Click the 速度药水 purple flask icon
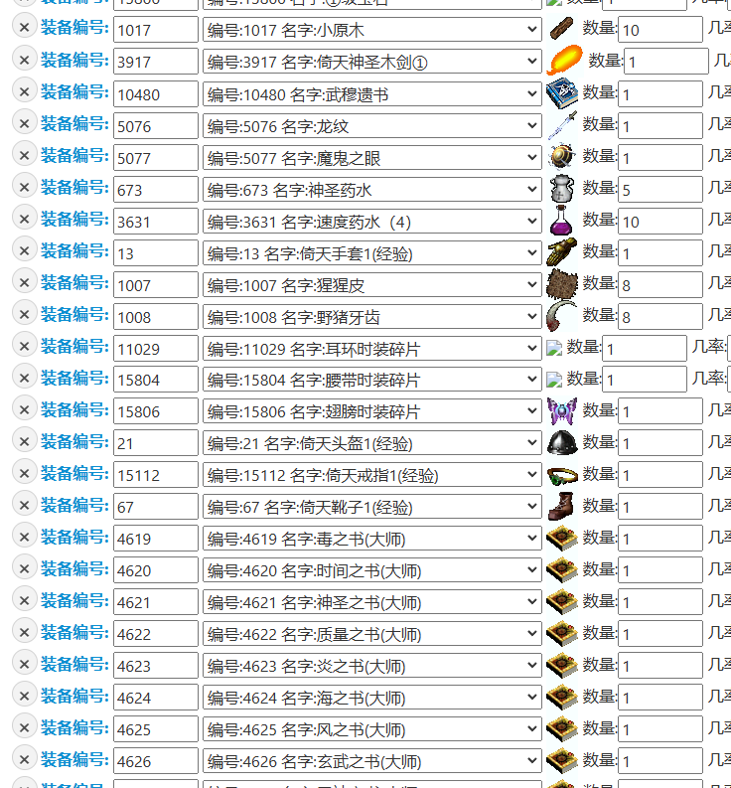Viewport: 731px width, 788px height. (x=562, y=221)
